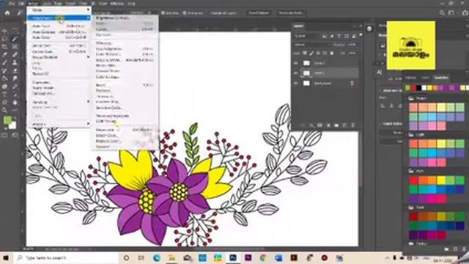The height and width of the screenshot is (264, 469).
Task: Create a new group in Layers panel
Action: click(x=336, y=125)
